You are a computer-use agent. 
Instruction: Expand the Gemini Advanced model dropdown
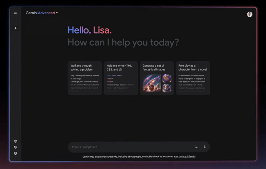42,13
